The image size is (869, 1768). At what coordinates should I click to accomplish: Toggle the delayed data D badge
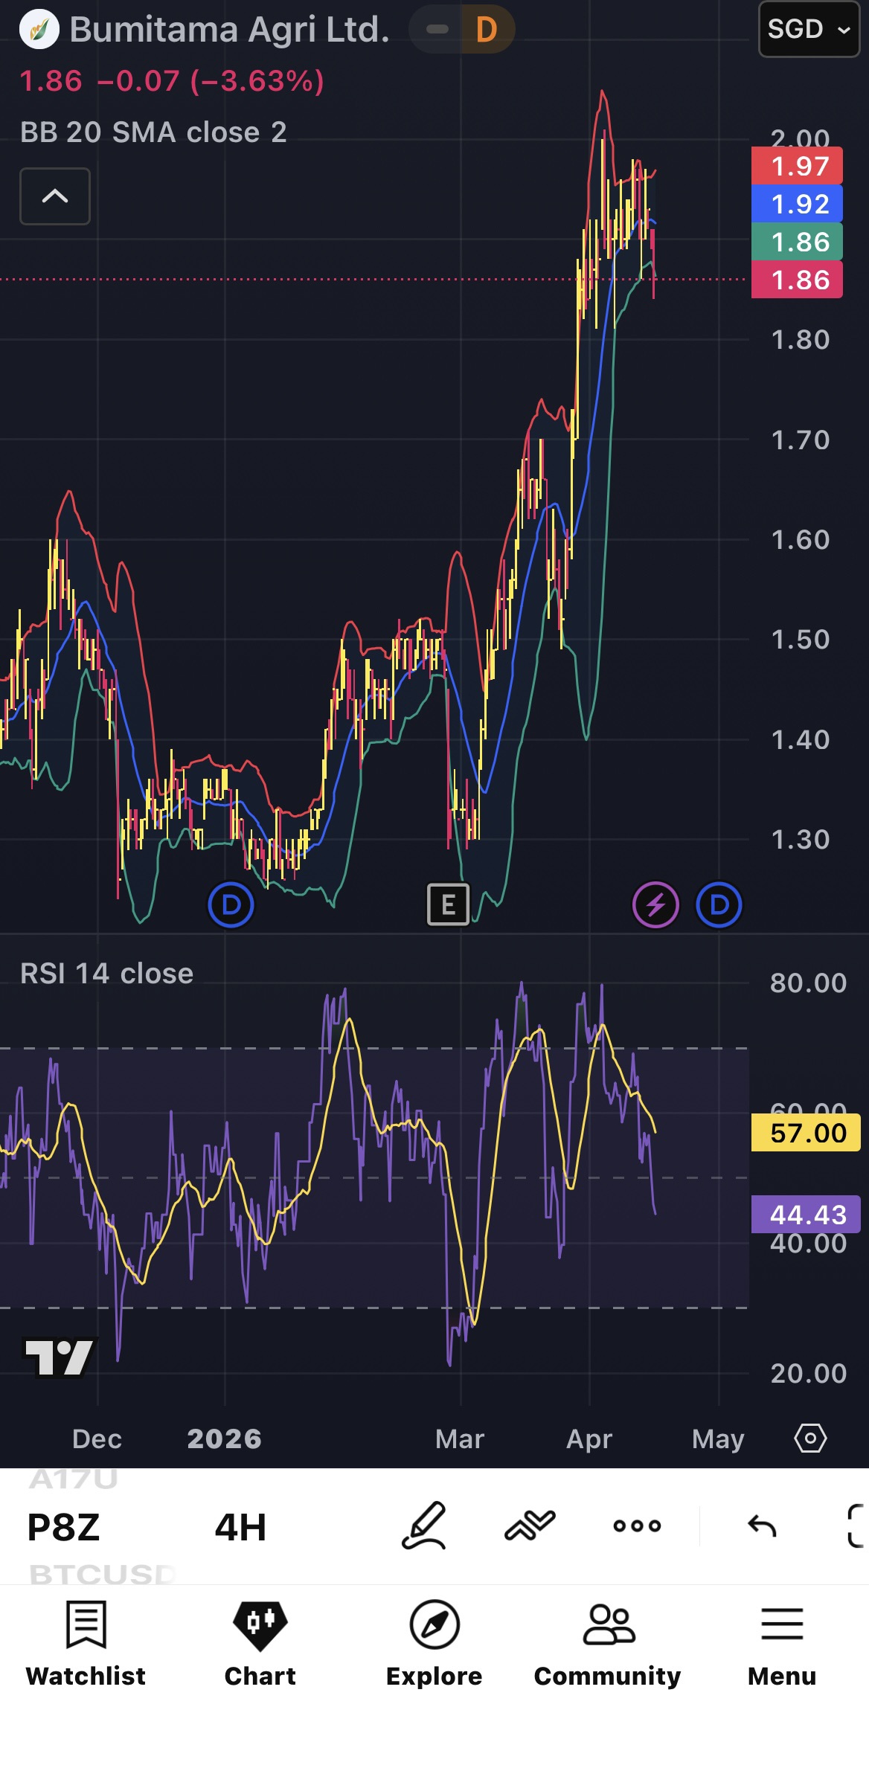487,30
